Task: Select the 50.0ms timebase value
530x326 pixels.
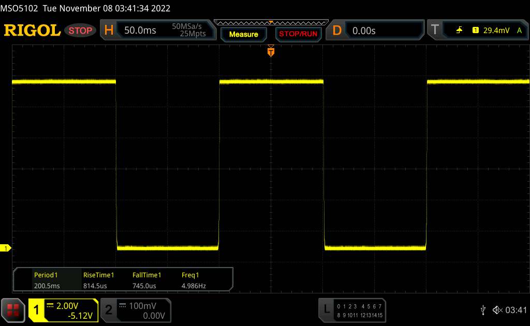Action: click(x=140, y=31)
